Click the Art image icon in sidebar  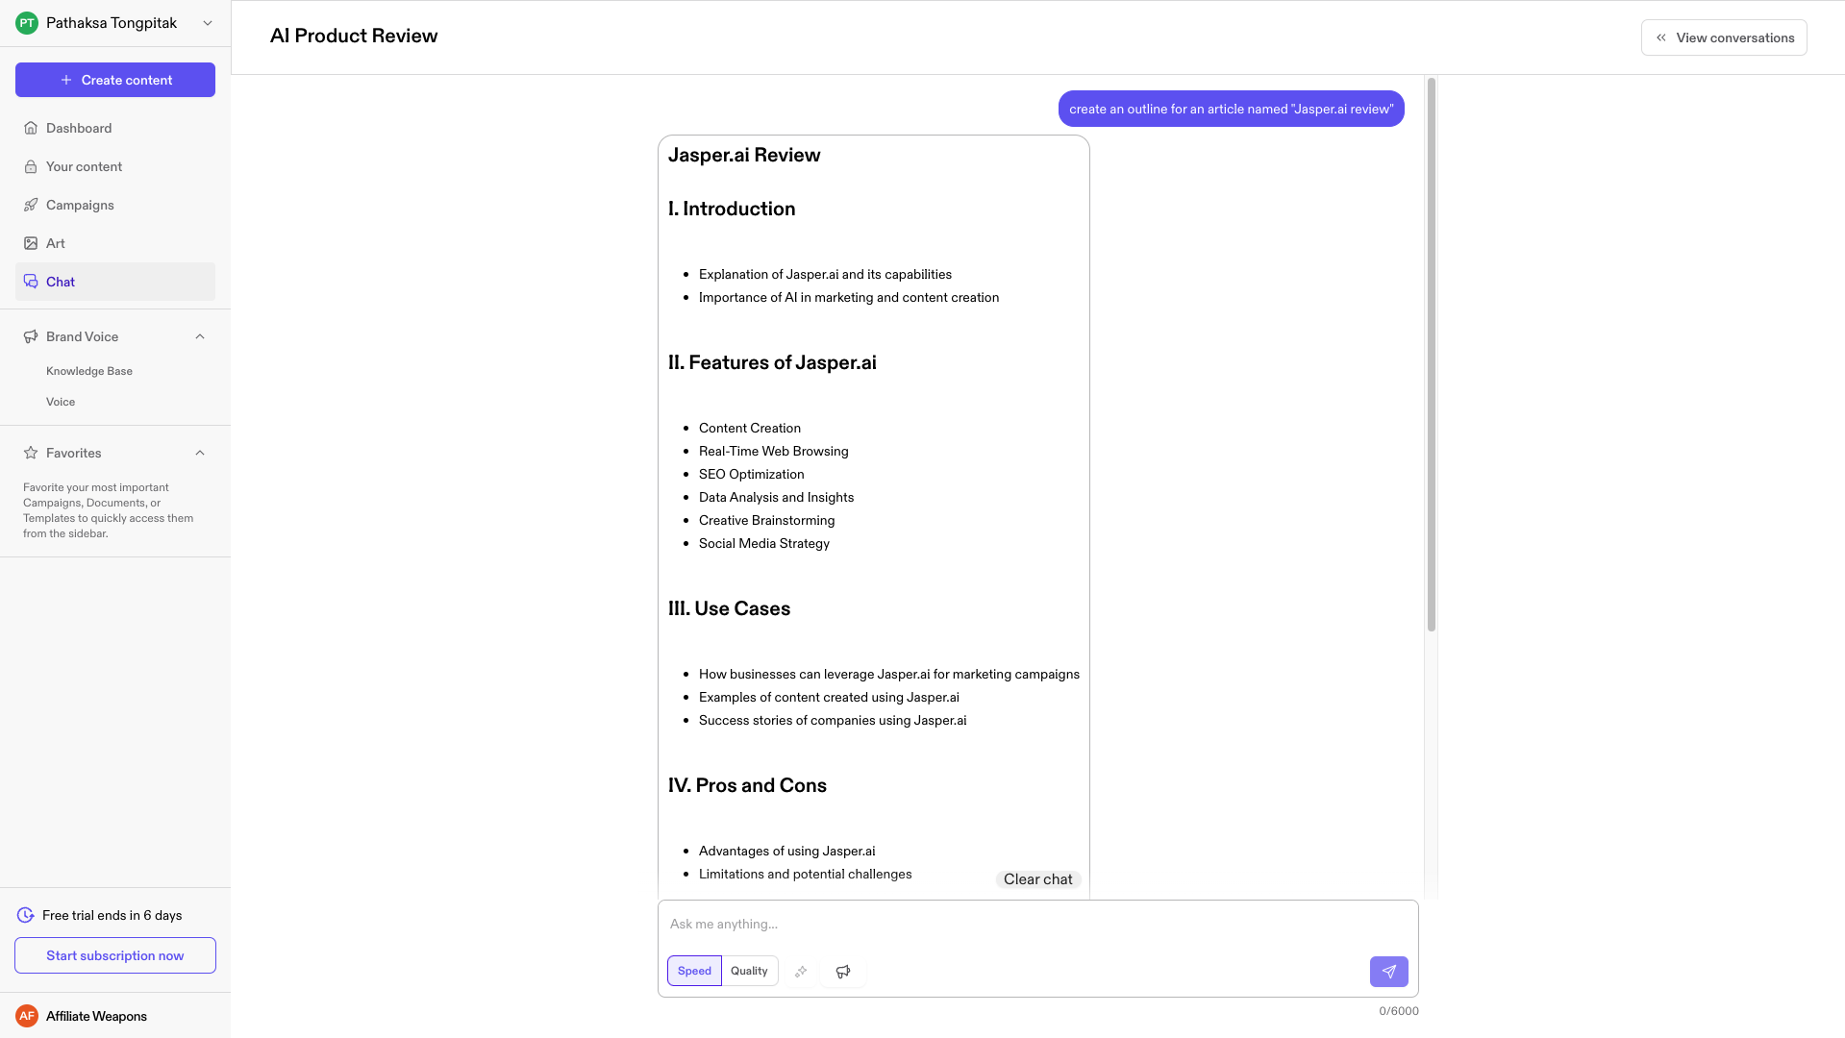31,243
